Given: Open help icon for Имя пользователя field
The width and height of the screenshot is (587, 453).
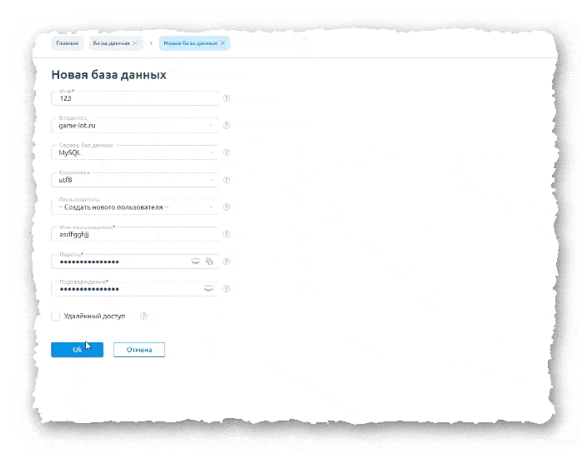Looking at the screenshot, I should tap(227, 234).
